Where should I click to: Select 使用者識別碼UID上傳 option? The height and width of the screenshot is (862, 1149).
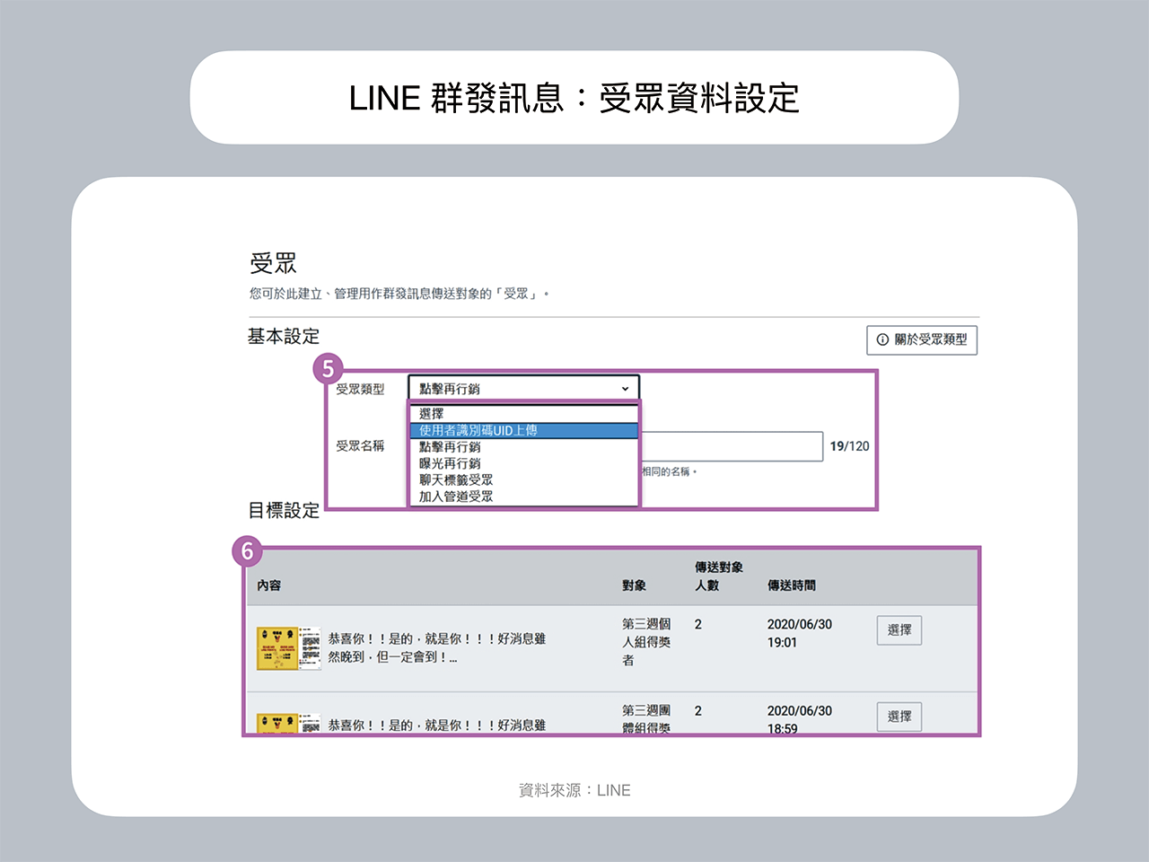pos(524,430)
